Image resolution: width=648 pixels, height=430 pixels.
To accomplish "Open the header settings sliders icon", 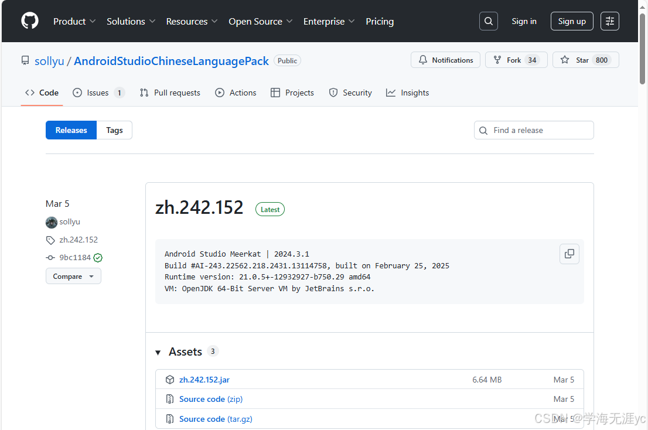I will click(x=609, y=21).
